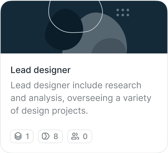The height and width of the screenshot is (153, 168).
Task: Click the six-dot grid icon in banner
Action: point(123,12)
